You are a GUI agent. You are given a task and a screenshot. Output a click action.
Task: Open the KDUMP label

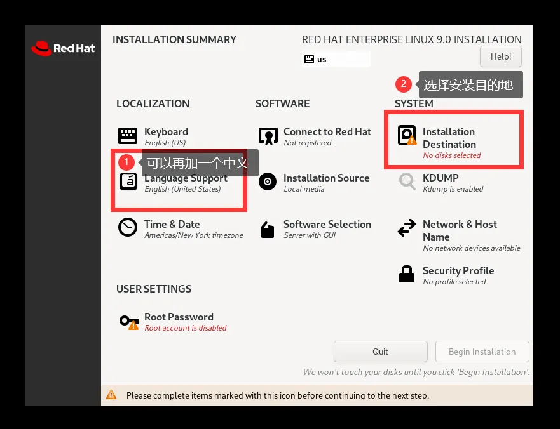(440, 178)
